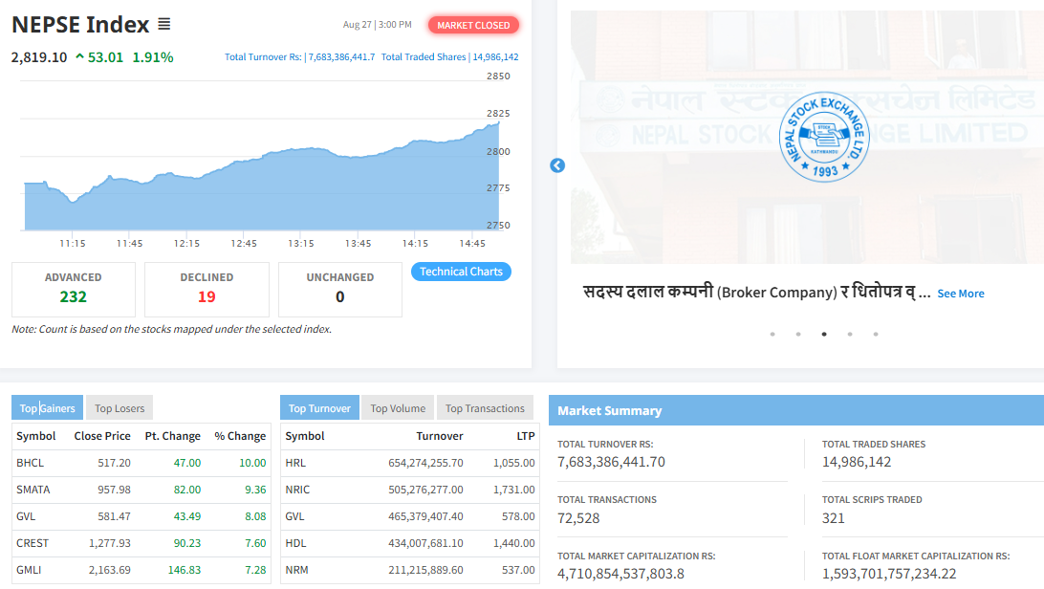Click the Market Closed status badge
This screenshot has width=1044, height=589.
pyautogui.click(x=473, y=25)
